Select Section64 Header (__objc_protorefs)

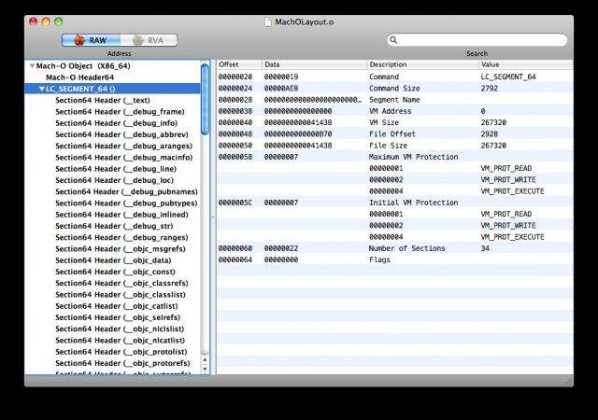coord(122,363)
